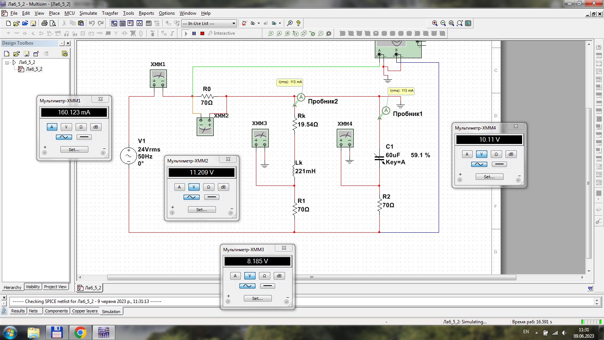Screen dimensions: 604x340
Task: Click the zoom out magnifier icon
Action: point(443,23)
